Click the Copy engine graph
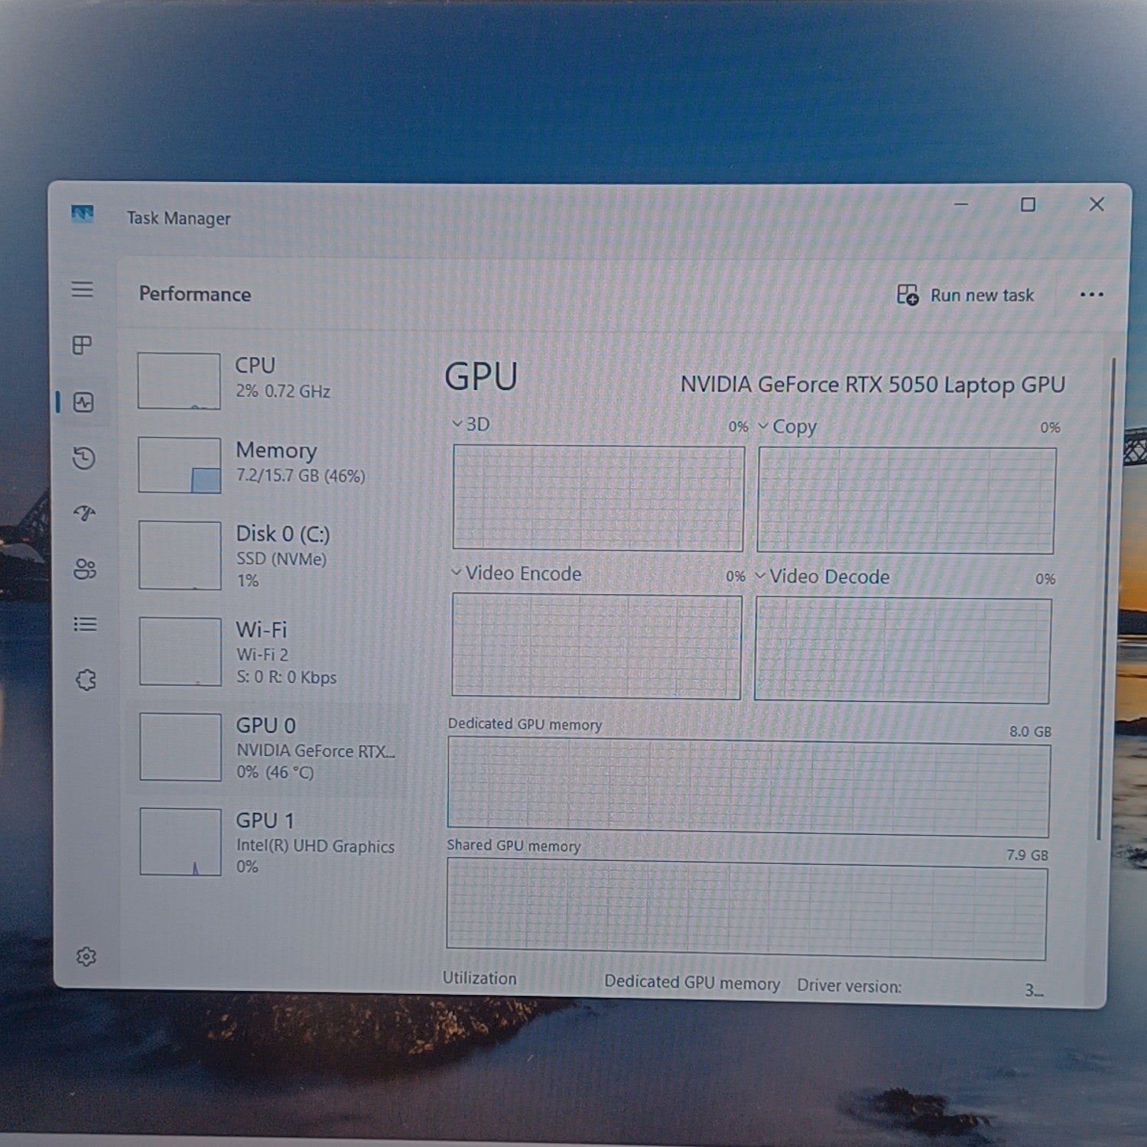The image size is (1147, 1147). click(906, 500)
